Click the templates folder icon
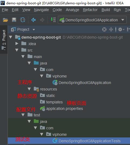The width and height of the screenshot is (130, 145). [42, 102]
